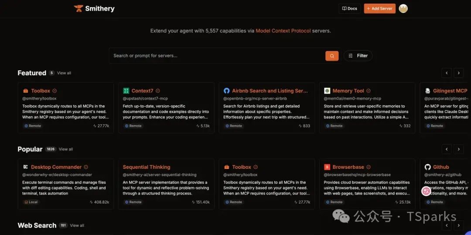This screenshot has width=471, height=235.
Task: Go to previous Featured servers page
Action: point(447,73)
